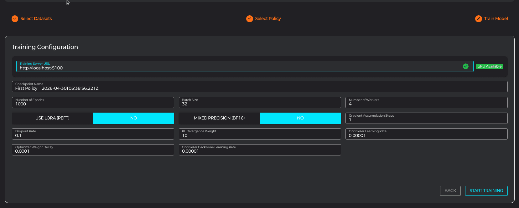Go to the Select Policy step
This screenshot has width=519, height=208.
(268, 19)
